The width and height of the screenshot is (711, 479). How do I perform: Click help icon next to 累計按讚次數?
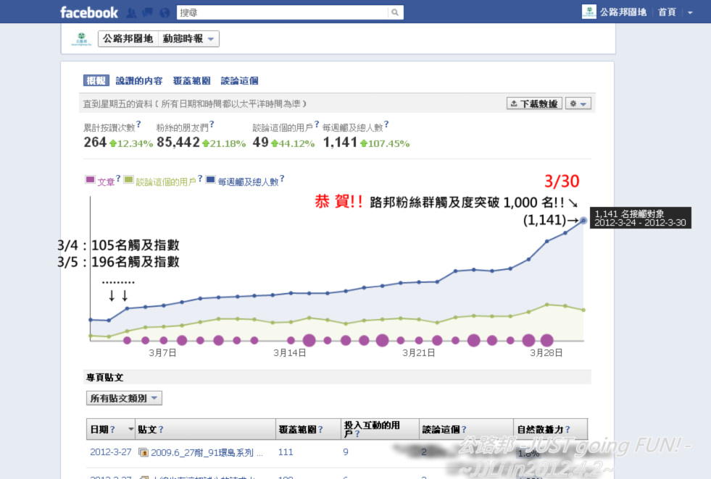click(x=138, y=124)
